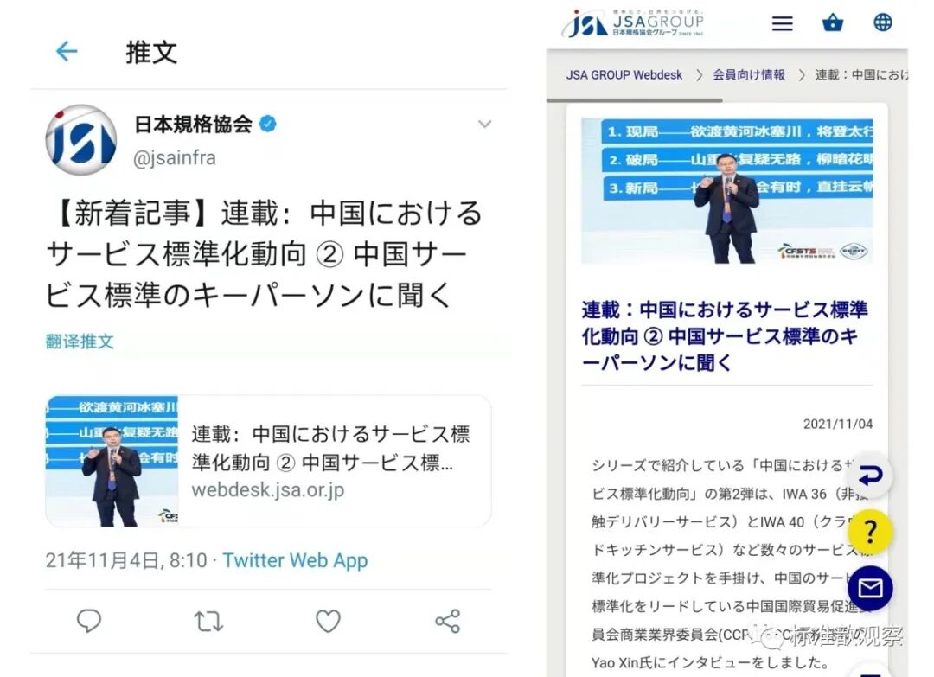
Task: Open the article title 連載：中国におけるサービス標準化動向
Action: pyautogui.click(x=725, y=335)
